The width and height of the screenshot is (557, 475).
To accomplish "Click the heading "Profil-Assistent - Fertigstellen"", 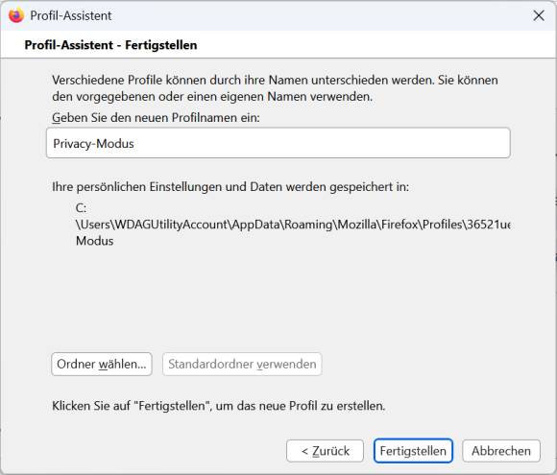I will point(110,45).
